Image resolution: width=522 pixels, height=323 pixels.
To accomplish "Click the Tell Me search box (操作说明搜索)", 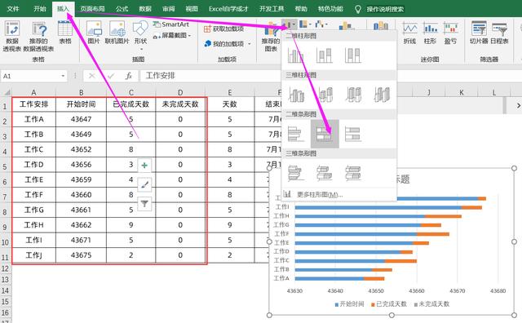I will [385, 9].
